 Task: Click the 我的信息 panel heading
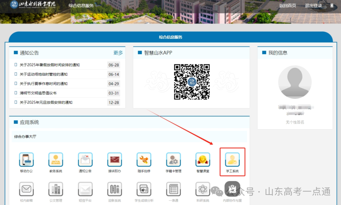(x=278, y=53)
